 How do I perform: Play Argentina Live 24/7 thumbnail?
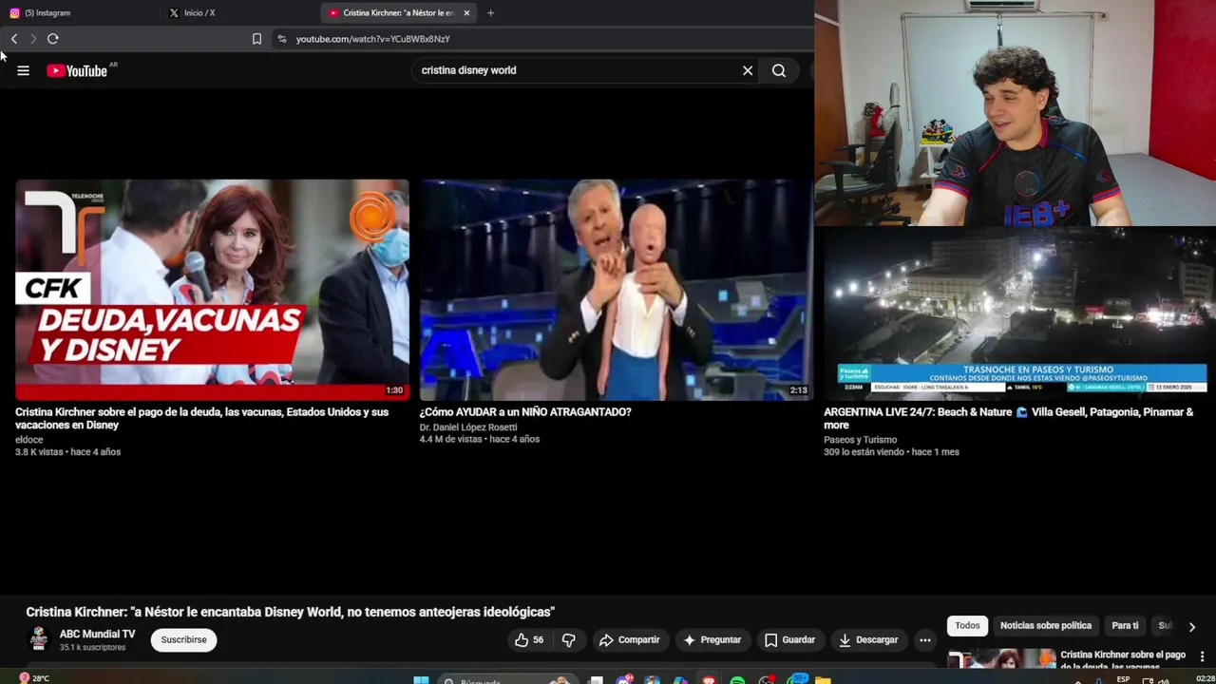pyautogui.click(x=1019, y=313)
